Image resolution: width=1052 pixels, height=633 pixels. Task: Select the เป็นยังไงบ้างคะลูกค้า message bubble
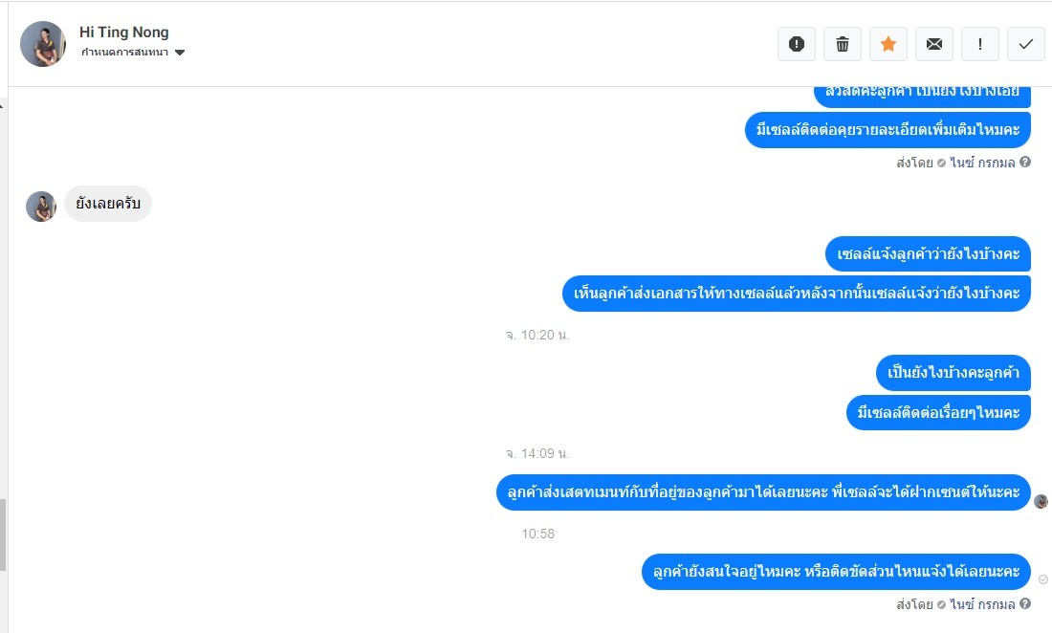point(953,373)
